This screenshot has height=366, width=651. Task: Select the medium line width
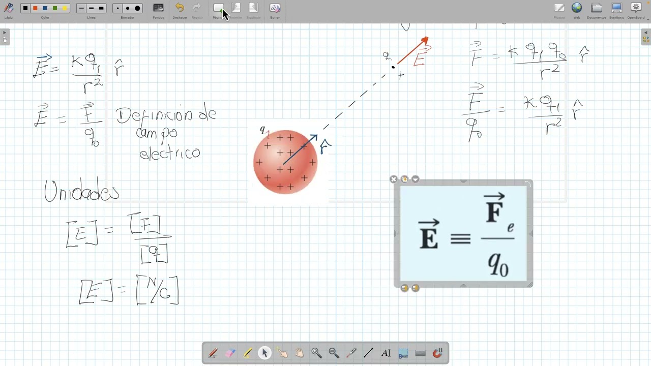[91, 8]
